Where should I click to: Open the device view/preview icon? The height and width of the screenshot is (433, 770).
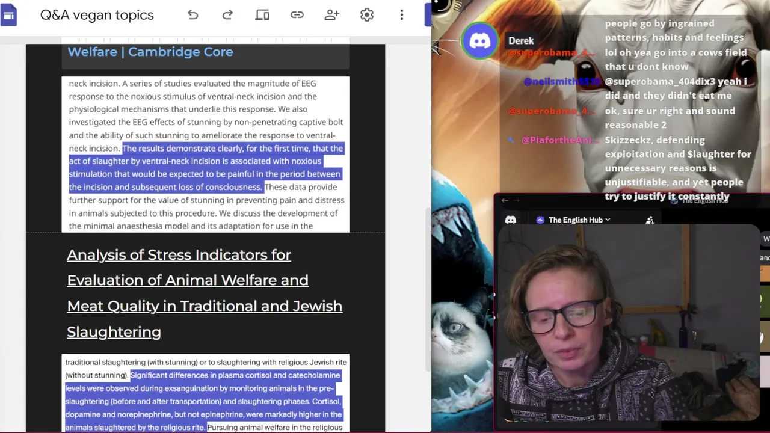click(262, 15)
